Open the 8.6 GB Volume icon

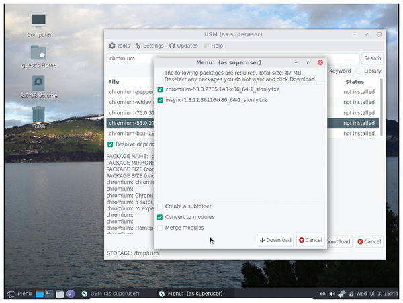pos(38,87)
